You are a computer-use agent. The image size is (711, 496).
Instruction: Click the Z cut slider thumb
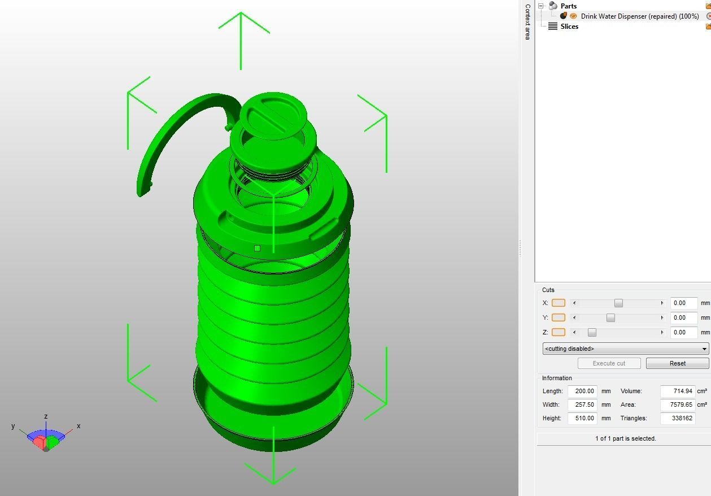pyautogui.click(x=592, y=332)
